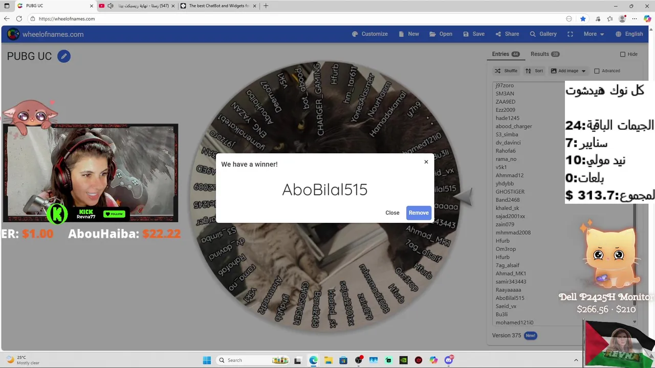
Task: Refresh the page
Action: [x=19, y=18]
